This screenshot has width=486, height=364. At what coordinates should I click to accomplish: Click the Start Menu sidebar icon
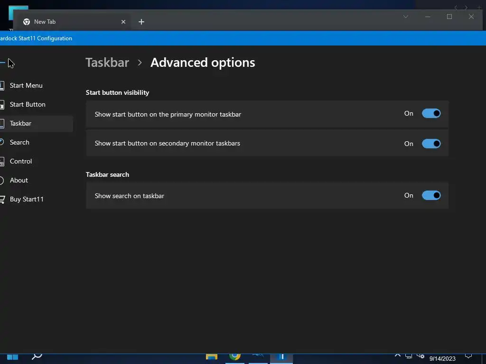point(2,86)
